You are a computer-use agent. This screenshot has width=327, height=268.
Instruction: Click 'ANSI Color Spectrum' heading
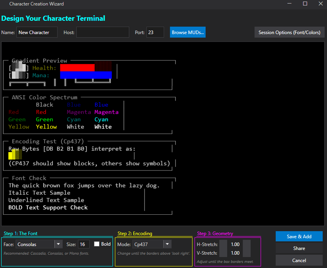tap(44, 97)
